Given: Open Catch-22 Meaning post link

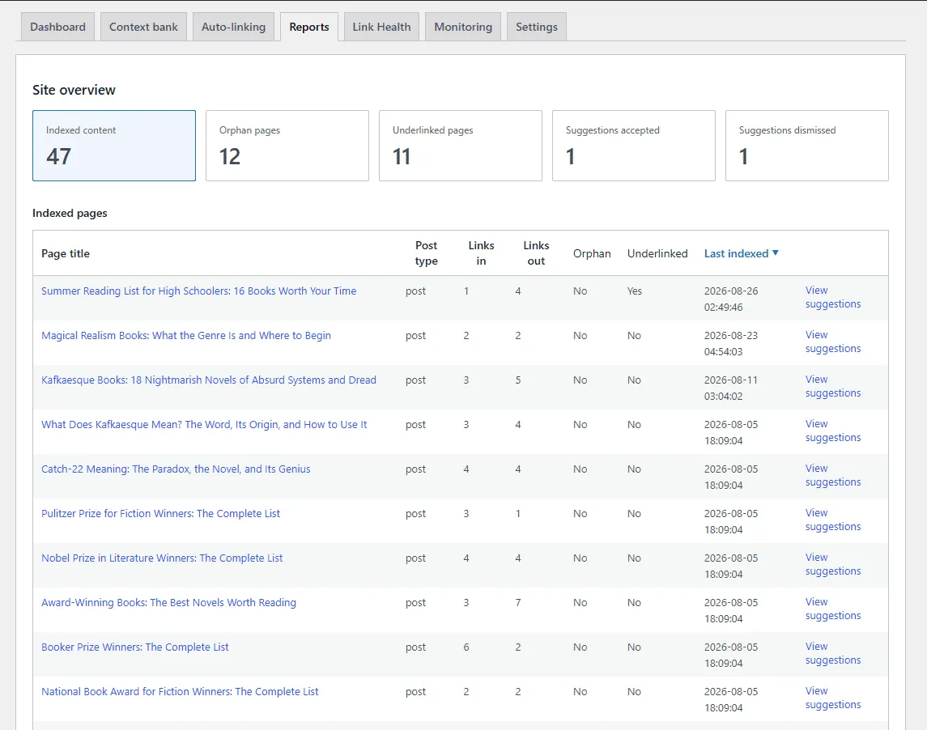Looking at the screenshot, I should pyautogui.click(x=176, y=469).
